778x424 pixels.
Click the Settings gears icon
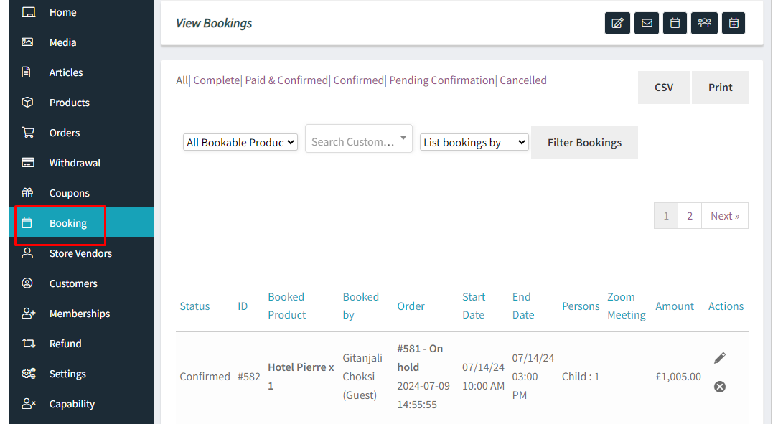coord(29,373)
